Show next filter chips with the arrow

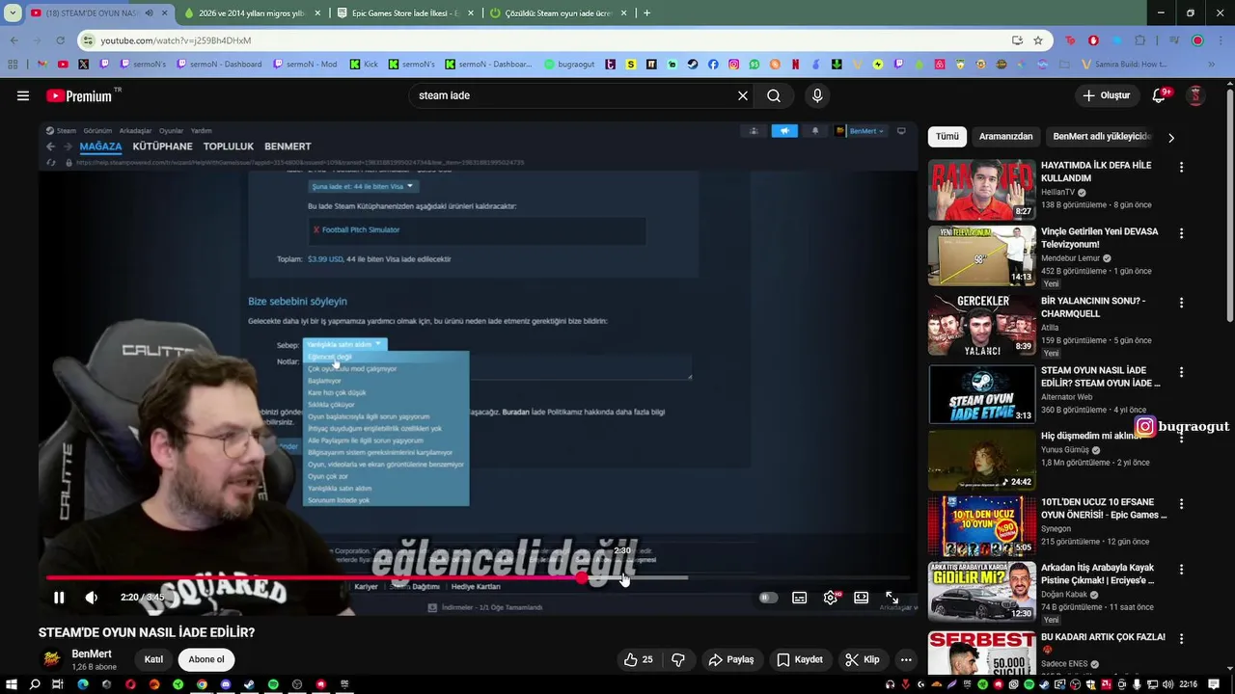1171,138
